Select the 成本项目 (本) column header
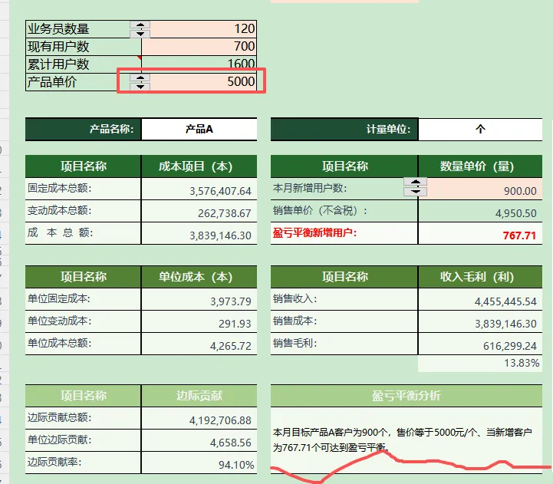This screenshot has width=553, height=484. click(x=199, y=166)
